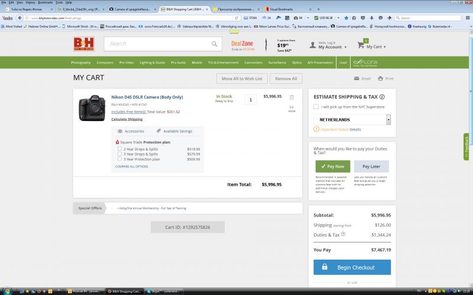Click the Firefox bookmark star icon
This screenshot has width=473, height=295.
(346, 18)
